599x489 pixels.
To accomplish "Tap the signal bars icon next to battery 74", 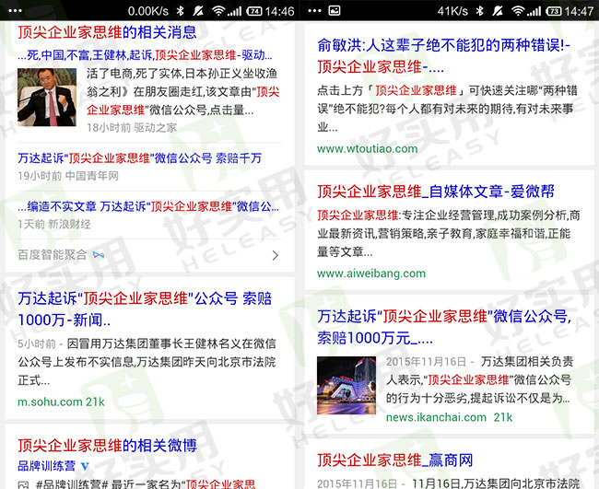I will 235,11.
